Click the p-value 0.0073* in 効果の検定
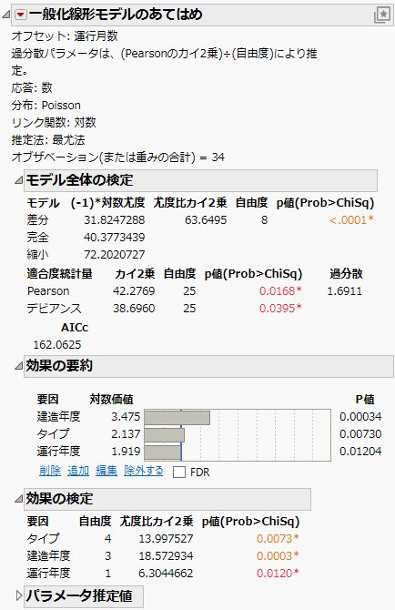The image size is (395, 610). [278, 539]
